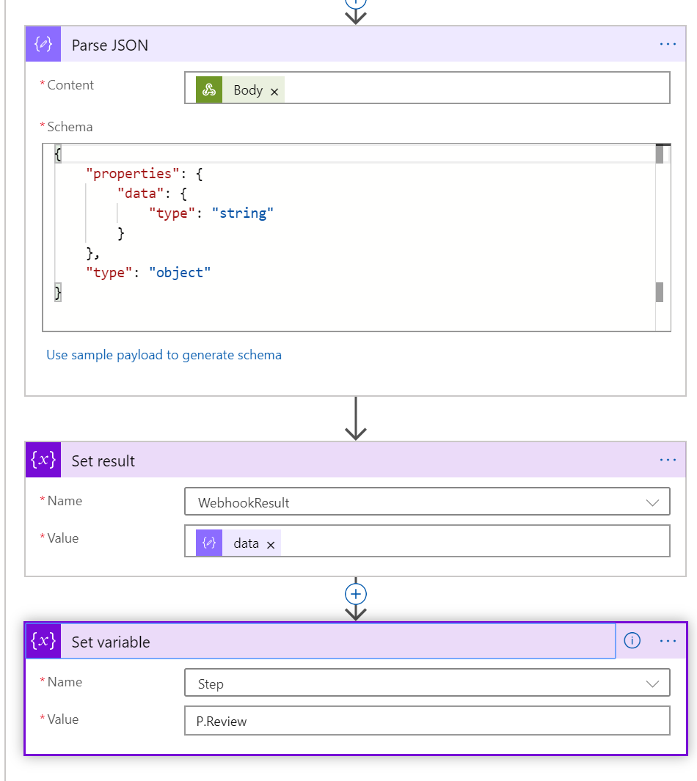The width and height of the screenshot is (697, 781).
Task: Click the P.Review value input field
Action: coord(426,720)
